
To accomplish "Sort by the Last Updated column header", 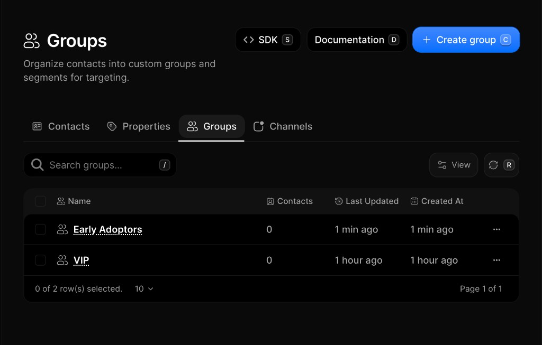I will tap(366, 201).
